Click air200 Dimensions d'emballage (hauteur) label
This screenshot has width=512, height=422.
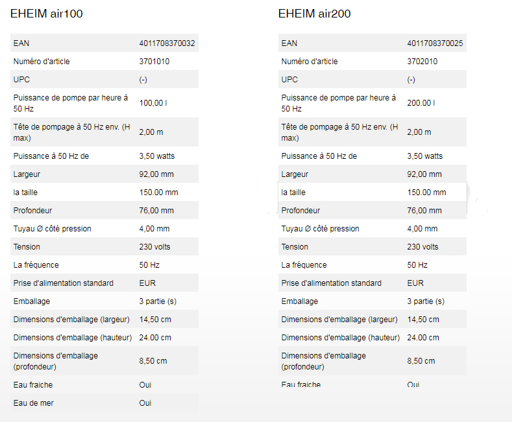(x=341, y=338)
